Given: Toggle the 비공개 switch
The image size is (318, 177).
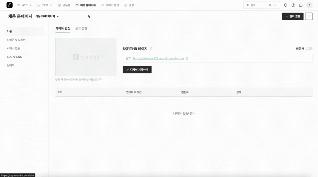Looking at the screenshot, I should coord(309,49).
